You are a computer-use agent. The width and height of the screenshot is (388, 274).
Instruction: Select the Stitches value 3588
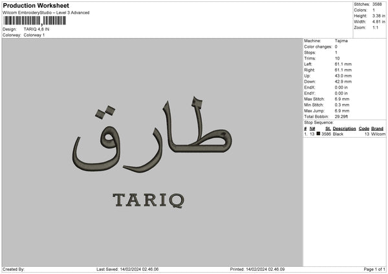click(x=377, y=5)
